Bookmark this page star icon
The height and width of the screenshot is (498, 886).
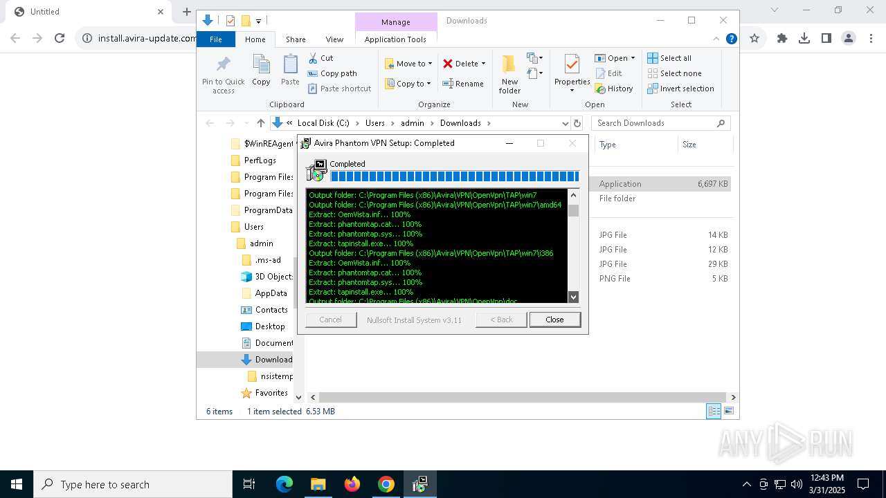coord(754,39)
